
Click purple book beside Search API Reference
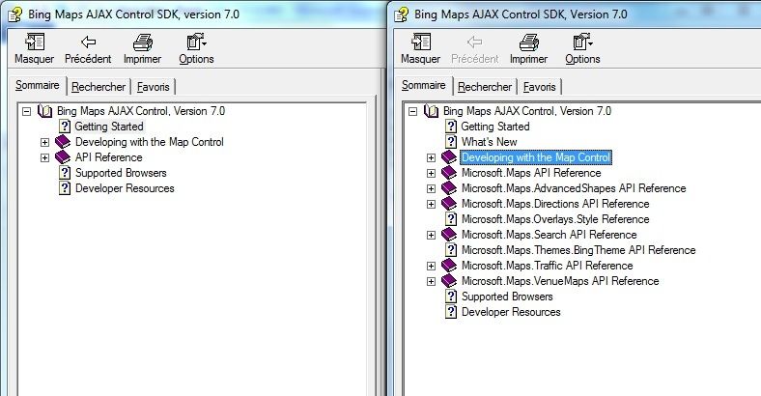click(x=449, y=235)
